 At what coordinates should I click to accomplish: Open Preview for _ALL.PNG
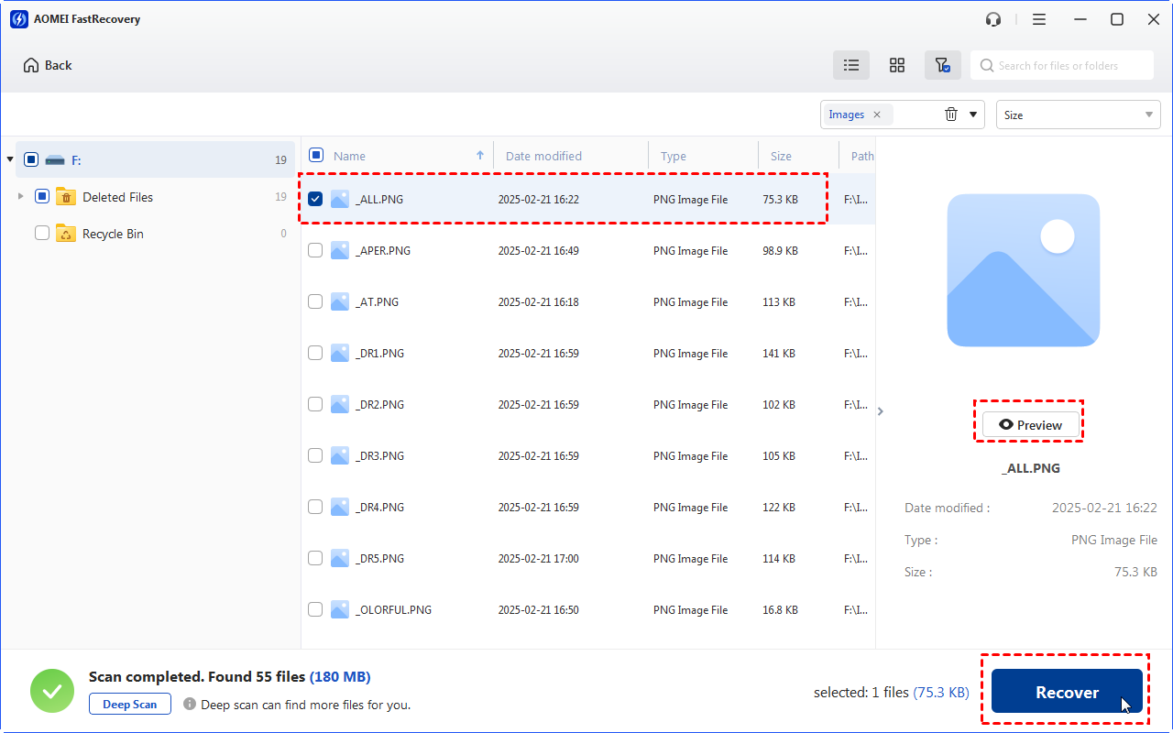pyautogui.click(x=1031, y=425)
